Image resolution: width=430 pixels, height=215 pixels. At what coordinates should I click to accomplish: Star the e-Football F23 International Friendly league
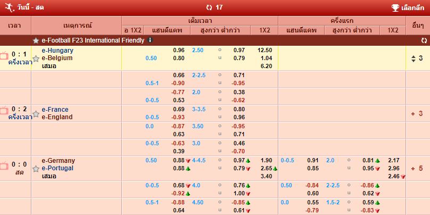[x=36, y=40]
